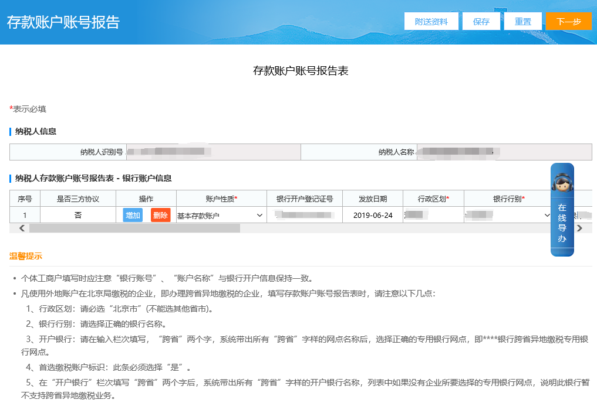Click the 保存 button to save

tap(481, 21)
